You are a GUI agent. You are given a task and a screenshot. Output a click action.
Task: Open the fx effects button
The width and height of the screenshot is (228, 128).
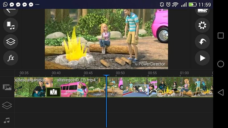11,58
